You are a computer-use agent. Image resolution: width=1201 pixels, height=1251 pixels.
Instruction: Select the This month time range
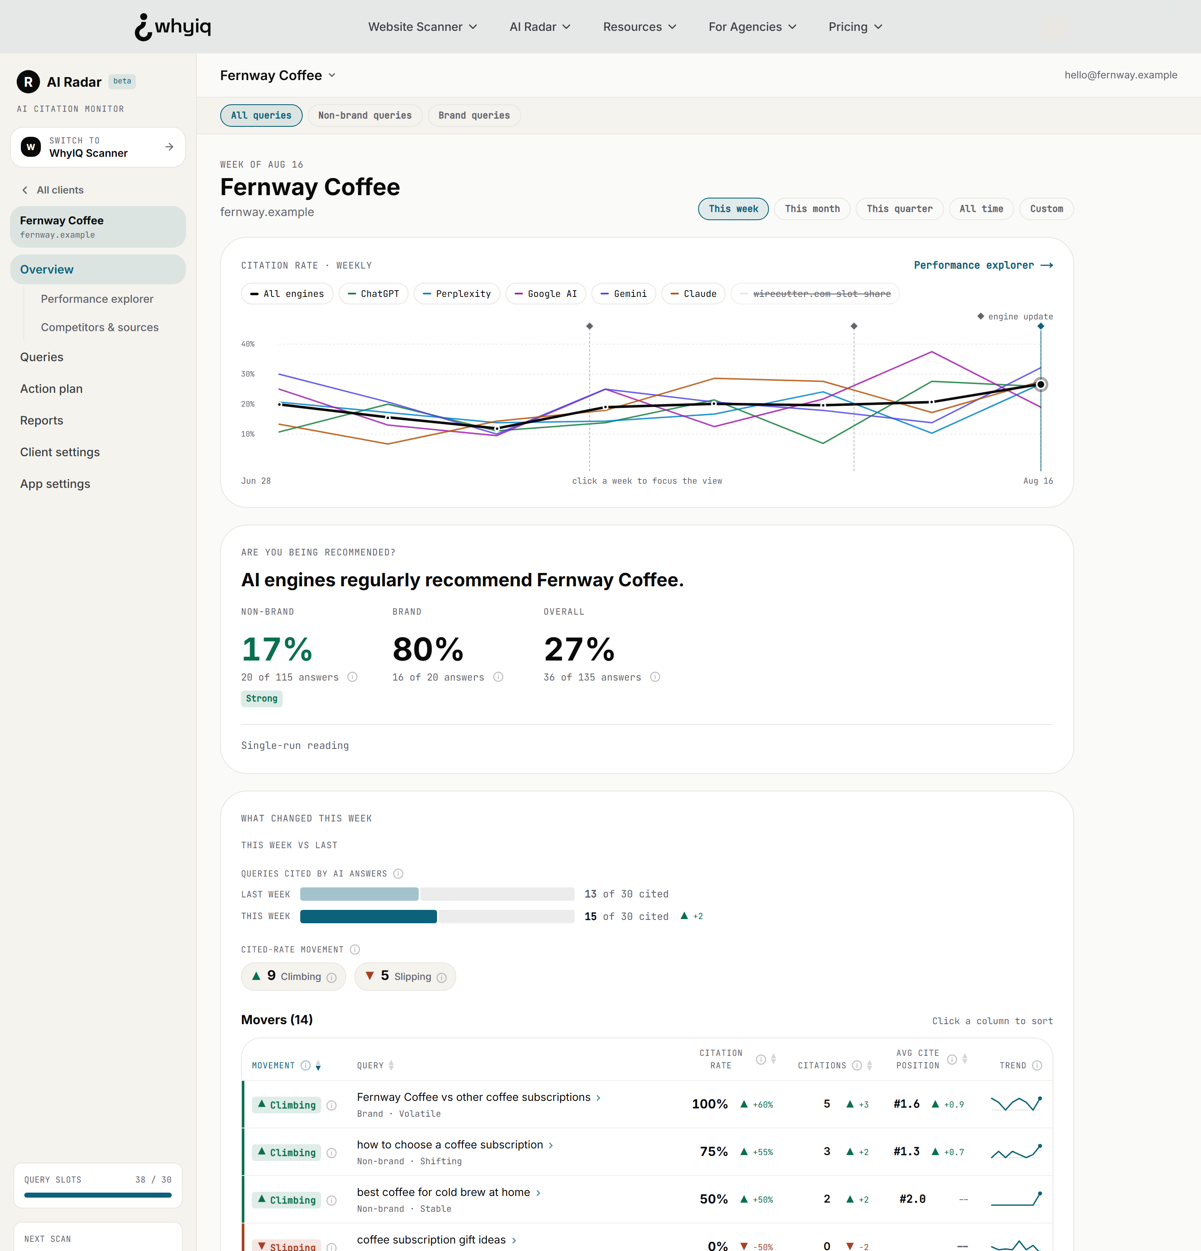(x=812, y=209)
